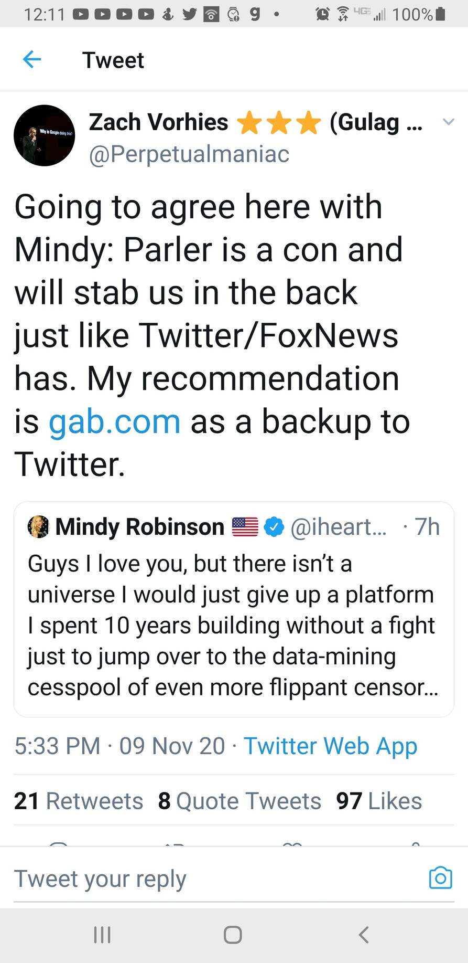Image resolution: width=468 pixels, height=963 pixels.
Task: Tap the back arrow beside Tweet
Action: pos(32,59)
